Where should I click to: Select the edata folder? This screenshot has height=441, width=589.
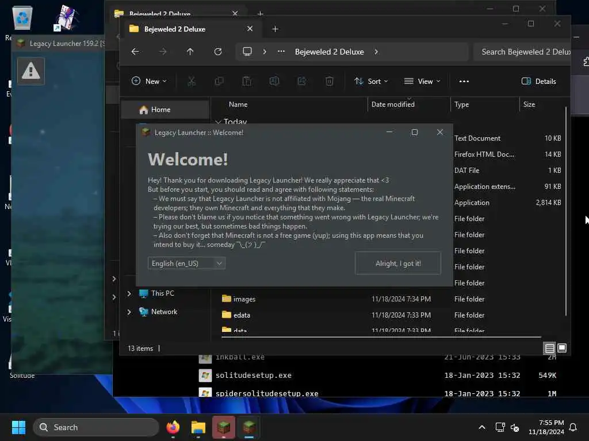tap(242, 315)
